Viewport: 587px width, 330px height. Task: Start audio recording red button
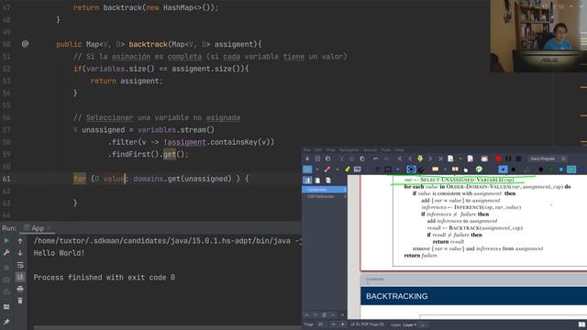(498, 159)
